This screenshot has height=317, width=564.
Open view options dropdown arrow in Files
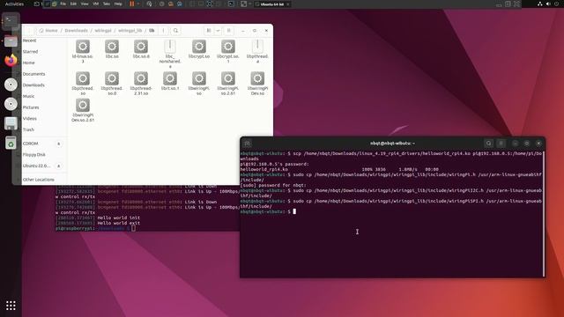[x=218, y=31]
